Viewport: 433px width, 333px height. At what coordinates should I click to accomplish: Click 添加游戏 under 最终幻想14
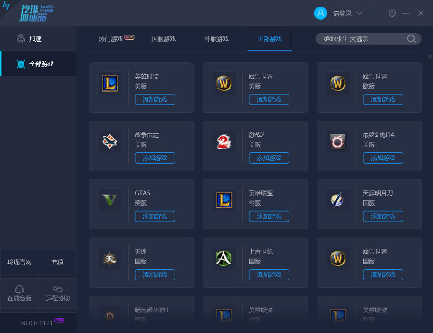click(x=383, y=158)
